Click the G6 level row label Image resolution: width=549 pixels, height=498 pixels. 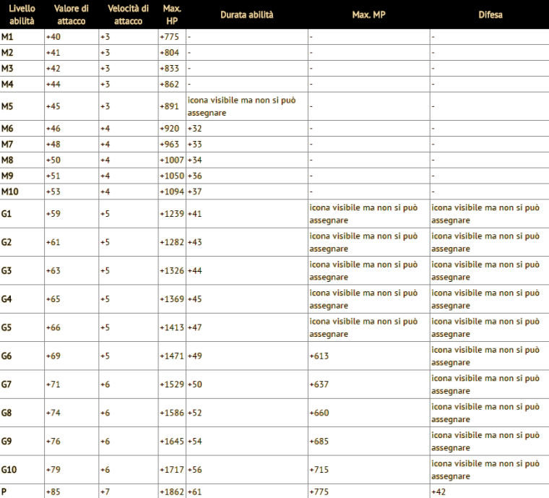click(7, 356)
